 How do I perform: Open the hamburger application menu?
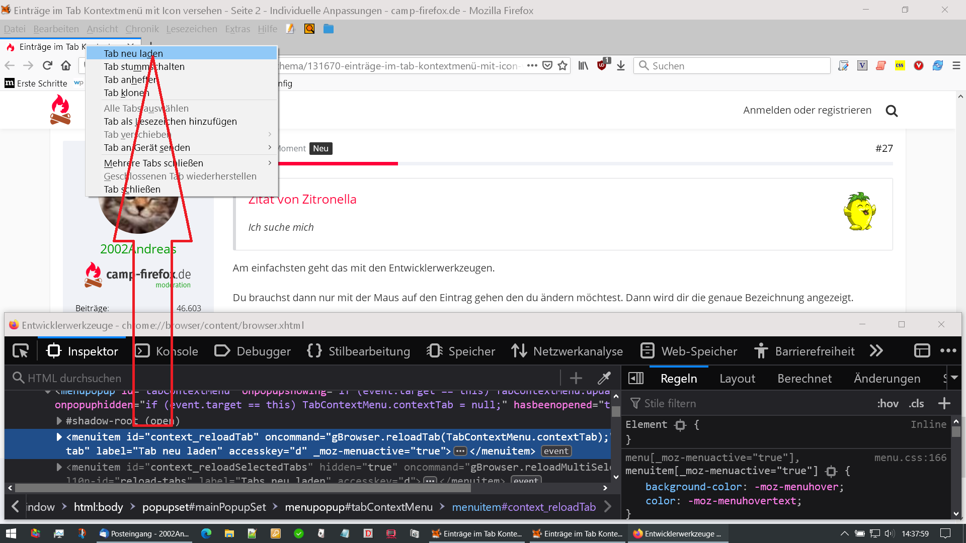(x=956, y=66)
